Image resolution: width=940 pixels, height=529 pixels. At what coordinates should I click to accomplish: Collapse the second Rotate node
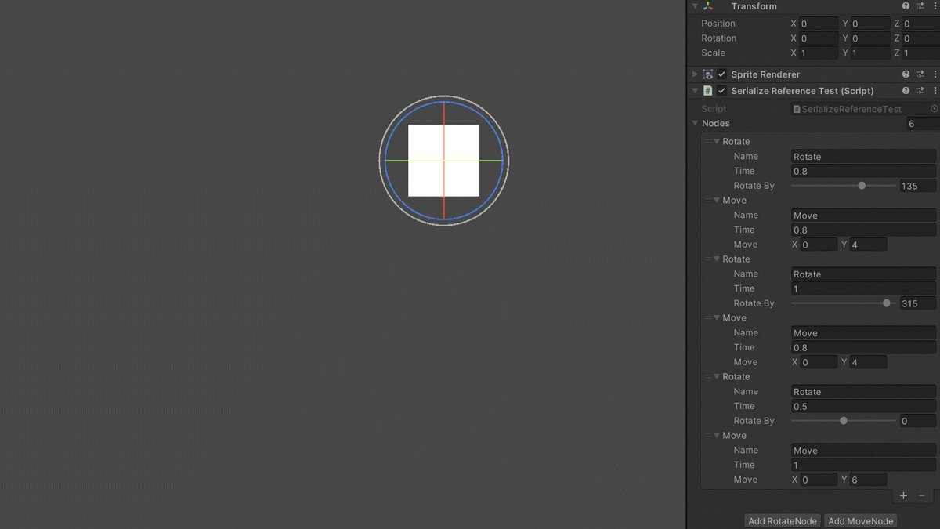tap(717, 259)
